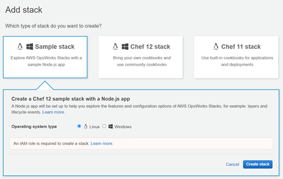Viewport: 283px width, 179px height.
Task: Click 'Use built-in cookbooks for applications' description
Action: coord(237,61)
